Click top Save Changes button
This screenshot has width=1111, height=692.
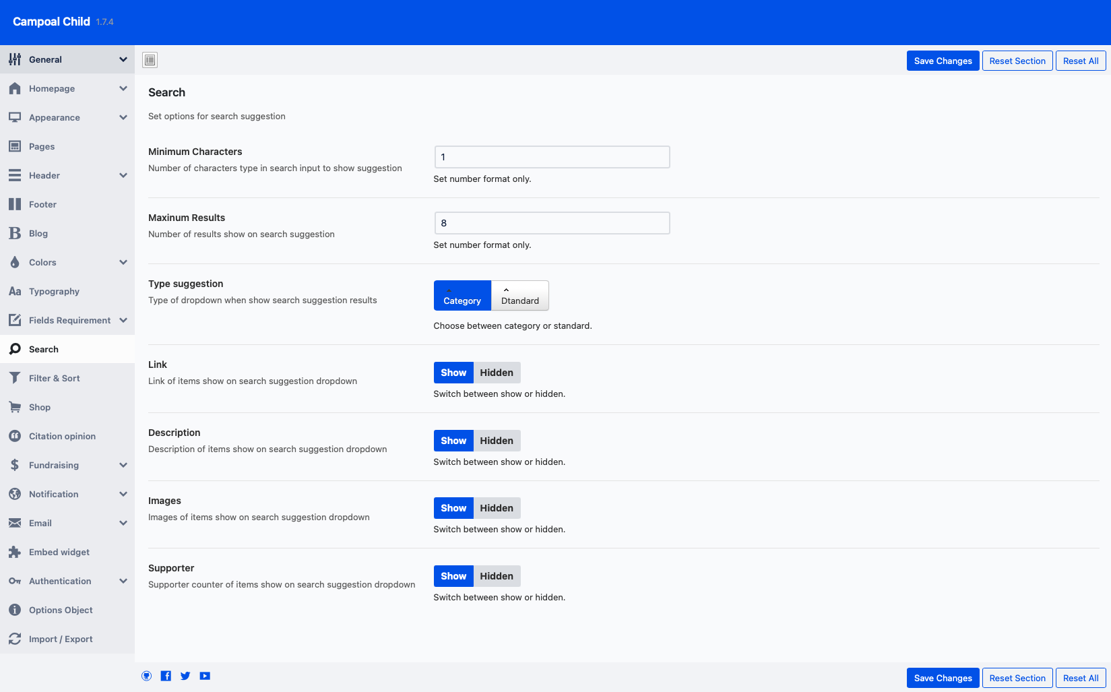pyautogui.click(x=943, y=61)
